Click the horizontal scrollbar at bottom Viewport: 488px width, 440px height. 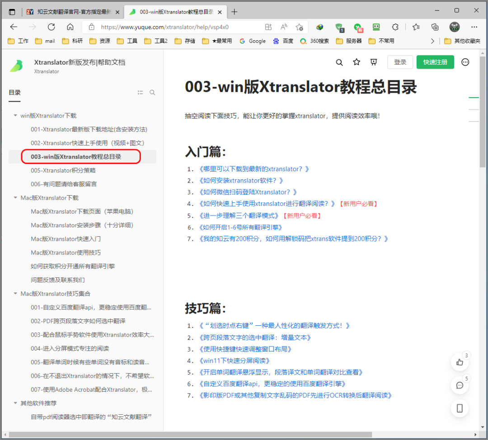(191, 435)
